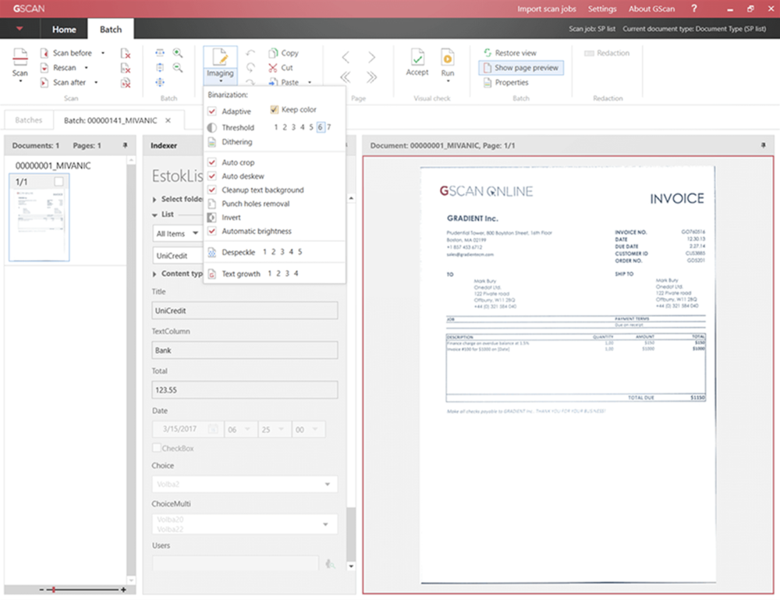Viewport: 780px width, 600px height.
Task: Click the Restore view icon
Action: [487, 53]
